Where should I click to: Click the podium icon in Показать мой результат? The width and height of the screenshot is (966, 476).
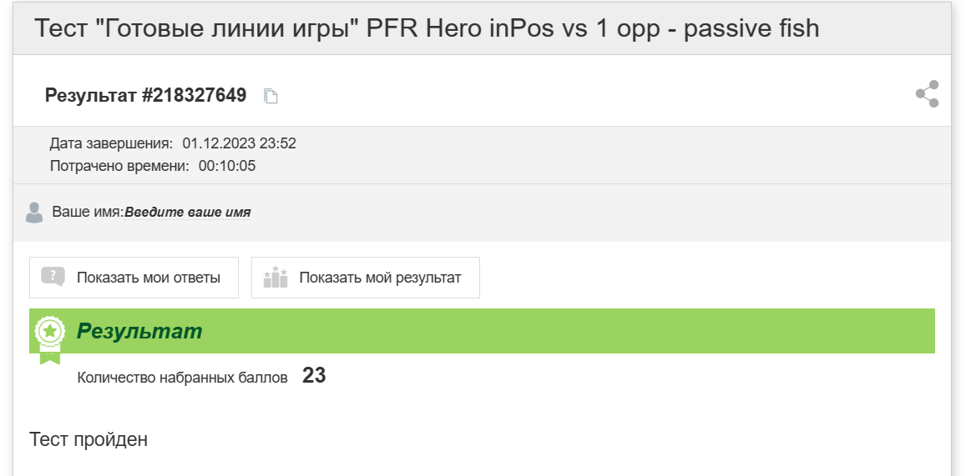pyautogui.click(x=276, y=278)
